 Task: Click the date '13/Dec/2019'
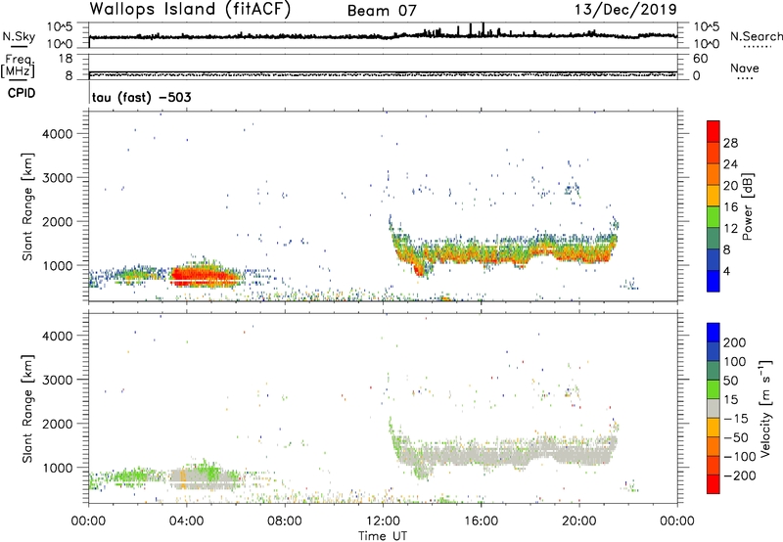(625, 10)
